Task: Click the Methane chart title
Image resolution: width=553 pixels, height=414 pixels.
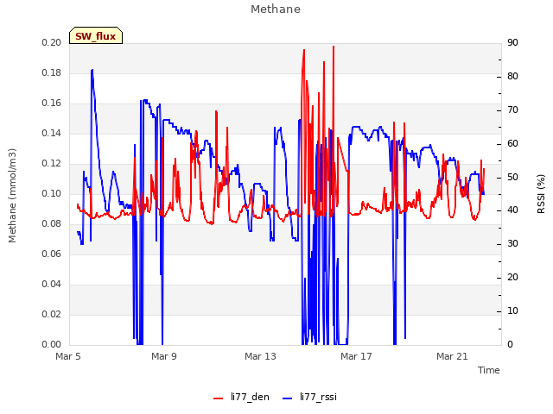Action: click(x=276, y=9)
